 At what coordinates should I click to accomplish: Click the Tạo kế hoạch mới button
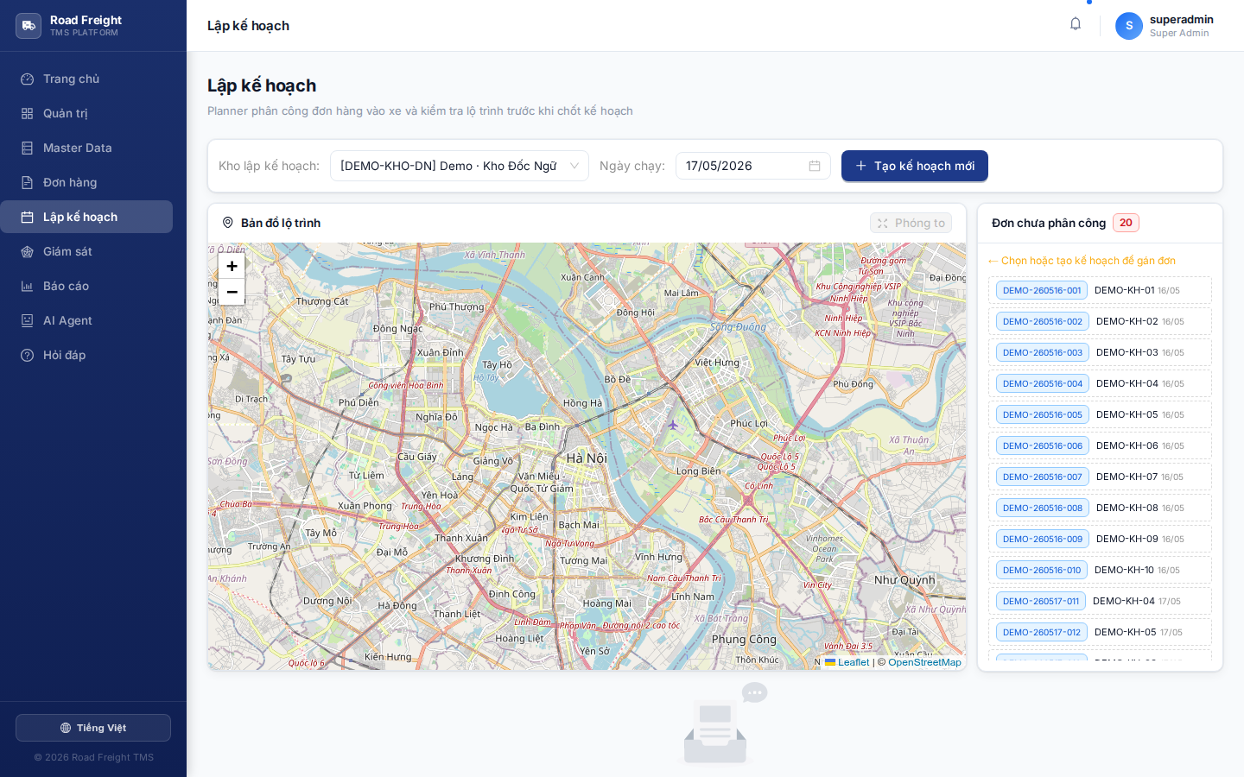pyautogui.click(x=915, y=166)
